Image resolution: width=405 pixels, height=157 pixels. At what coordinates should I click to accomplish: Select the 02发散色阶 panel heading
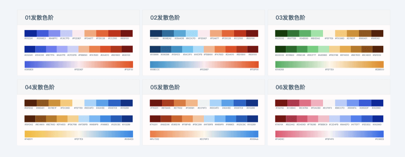(x=165, y=18)
